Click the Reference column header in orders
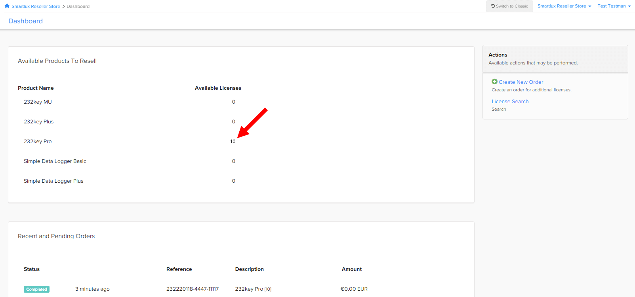This screenshot has height=297, width=635. tap(179, 269)
